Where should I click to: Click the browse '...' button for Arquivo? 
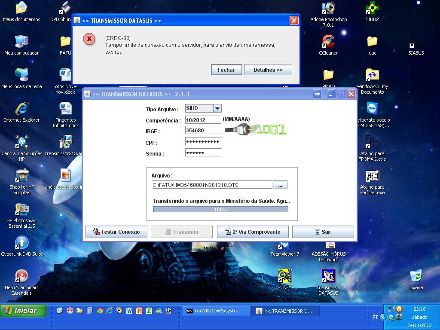(x=280, y=185)
